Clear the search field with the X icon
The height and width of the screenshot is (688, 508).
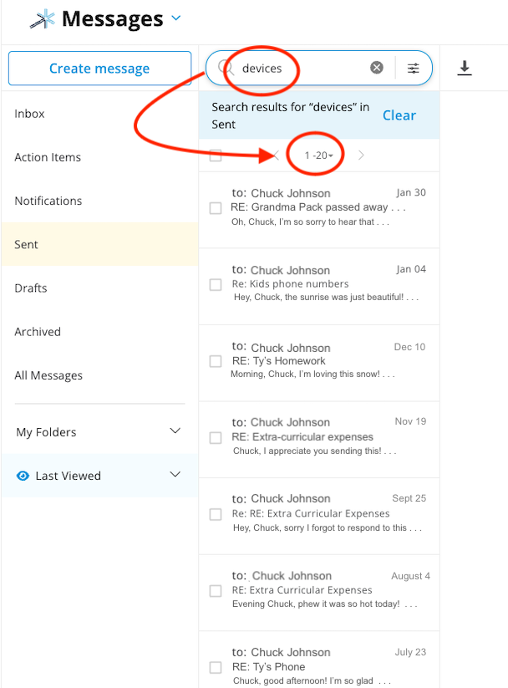click(376, 68)
